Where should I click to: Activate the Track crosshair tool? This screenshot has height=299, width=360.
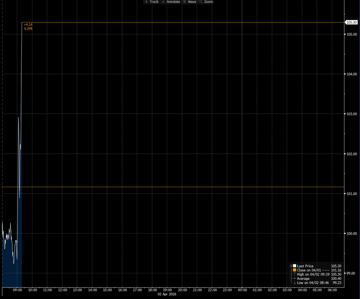(x=151, y=2)
